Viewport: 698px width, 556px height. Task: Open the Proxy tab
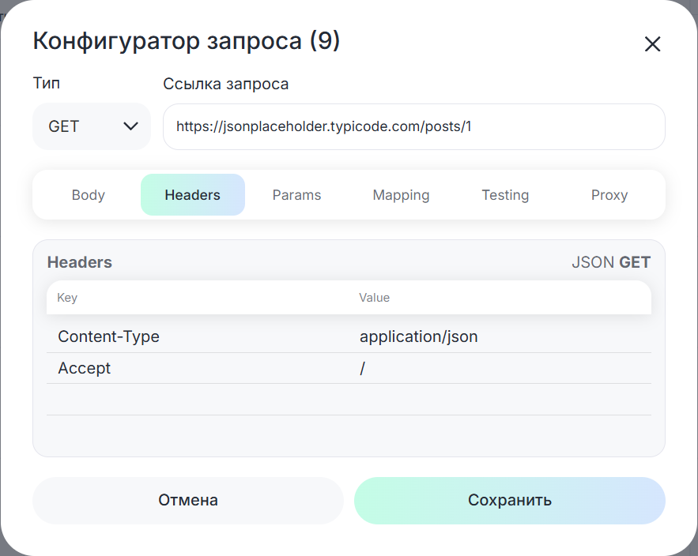pos(609,195)
